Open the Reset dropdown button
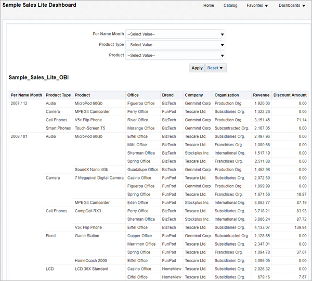This screenshot has width=312, height=281. (216, 68)
